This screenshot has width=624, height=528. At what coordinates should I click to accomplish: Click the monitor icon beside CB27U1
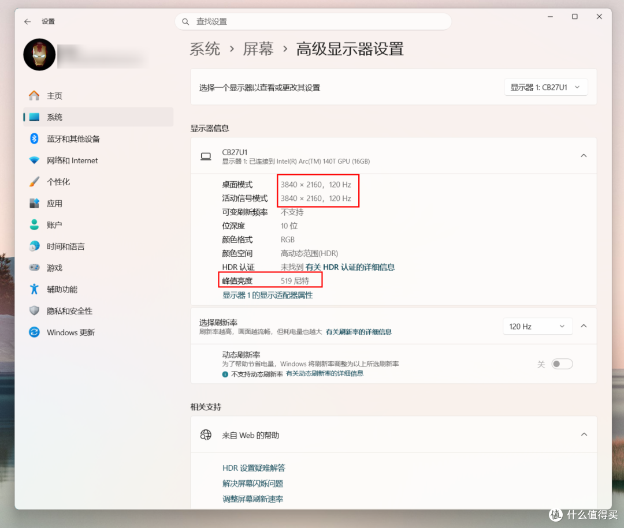[206, 156]
